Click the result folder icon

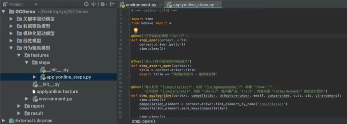click(27, 114)
